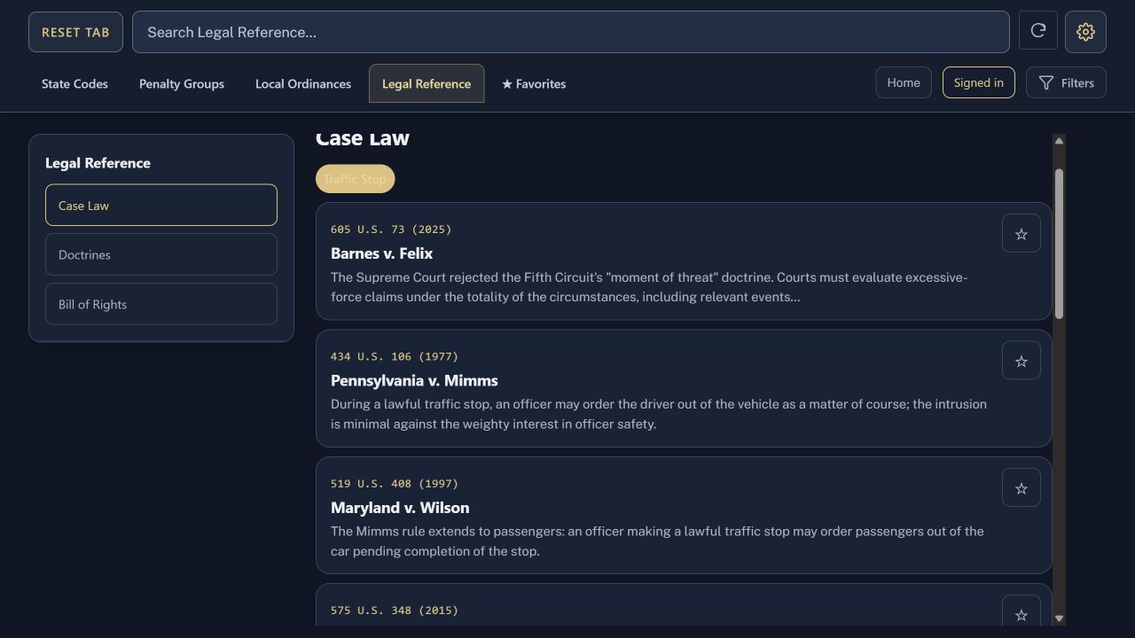
Task: Show the Favorites tab
Action: click(x=534, y=83)
